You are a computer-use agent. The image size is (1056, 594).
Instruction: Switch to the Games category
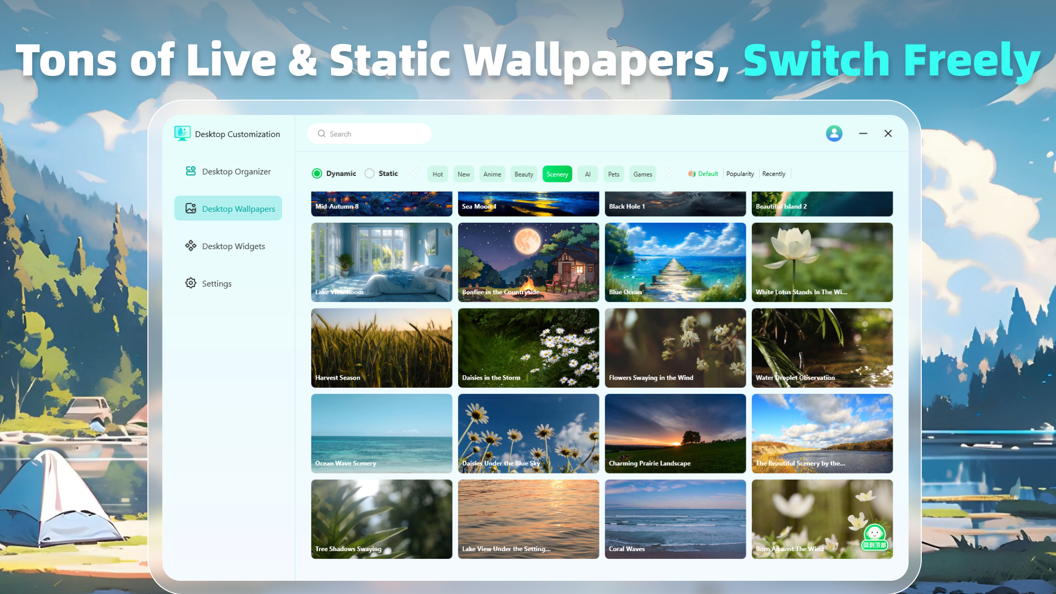click(x=642, y=174)
